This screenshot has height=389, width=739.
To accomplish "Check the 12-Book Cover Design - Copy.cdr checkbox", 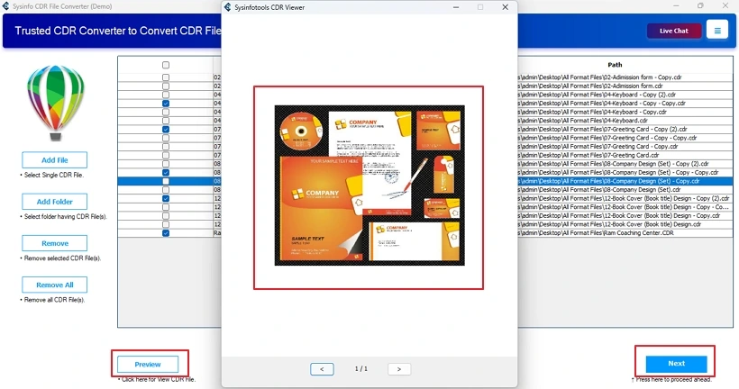I will [x=166, y=216].
